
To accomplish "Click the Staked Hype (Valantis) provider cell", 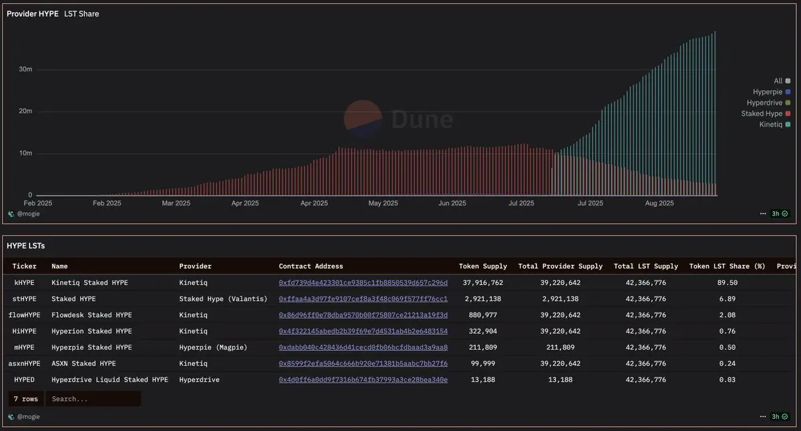I will (223, 299).
